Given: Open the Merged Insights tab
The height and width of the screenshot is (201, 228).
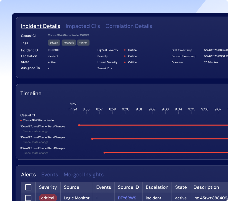Looking at the screenshot, I should [84, 174].
